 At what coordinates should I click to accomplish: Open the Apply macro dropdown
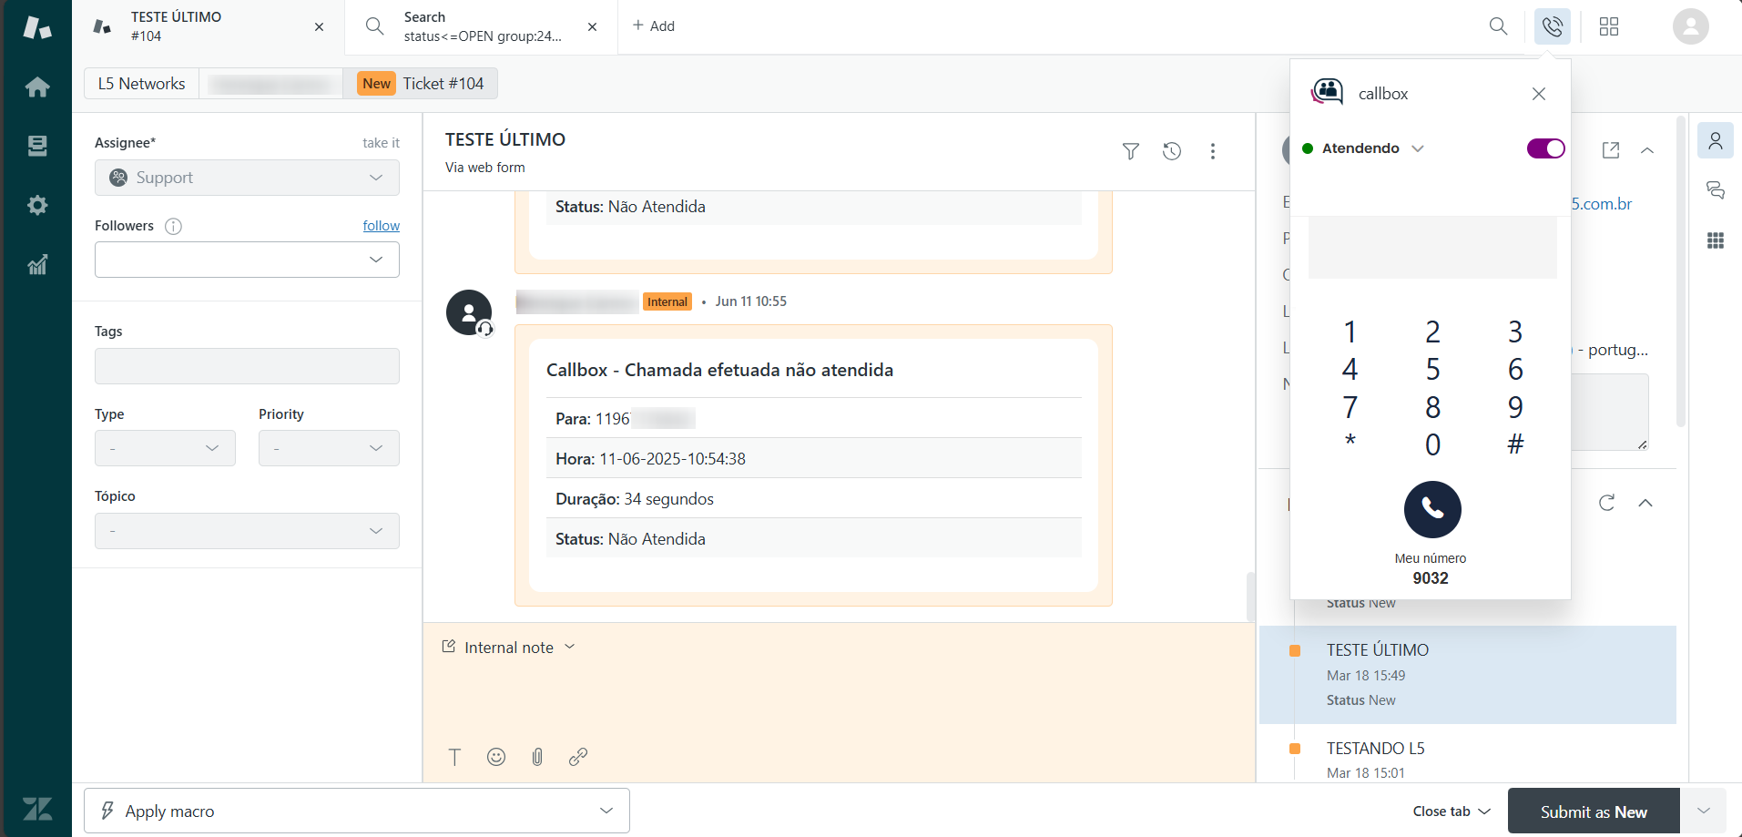[x=356, y=811]
